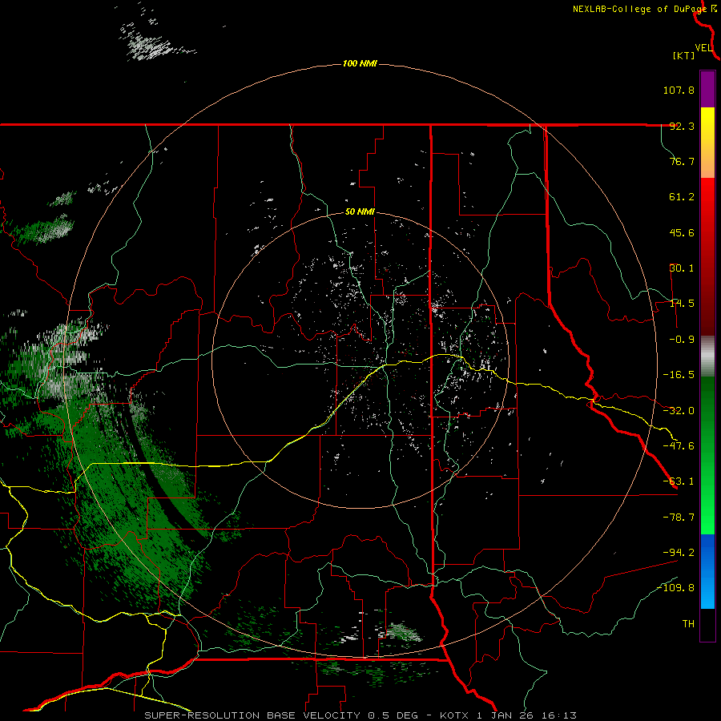
Task: Click the [KT] units label
Action: click(684, 55)
